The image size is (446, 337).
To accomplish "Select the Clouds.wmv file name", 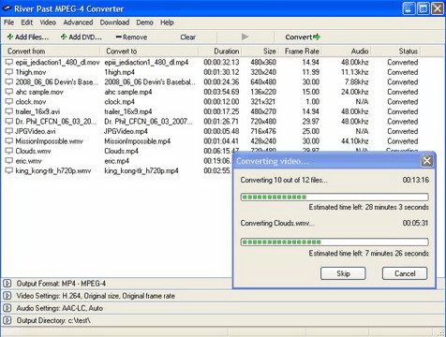I will pyautogui.click(x=33, y=151).
